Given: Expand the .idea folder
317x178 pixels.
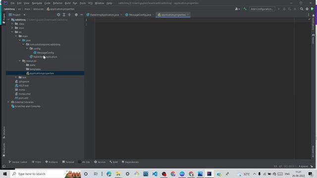Looking at the screenshot, I should [12, 24].
